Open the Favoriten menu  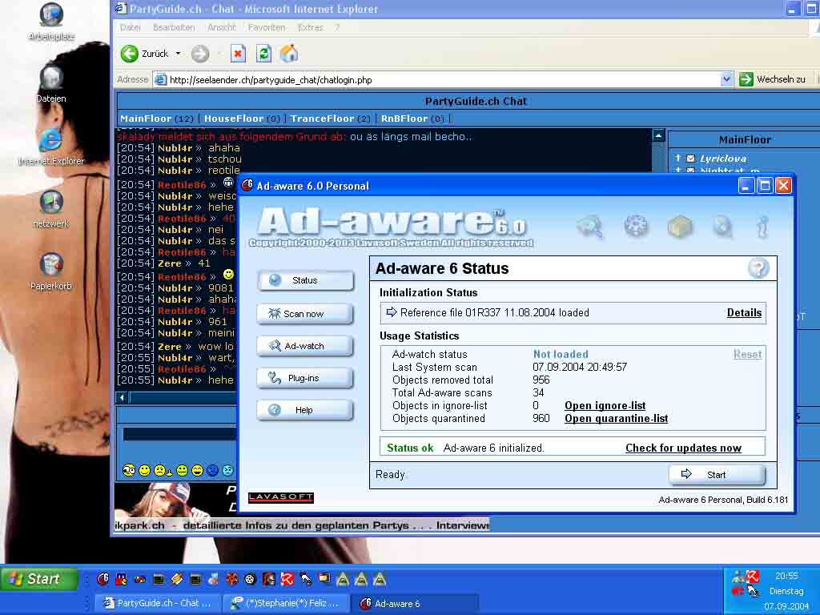[x=266, y=27]
